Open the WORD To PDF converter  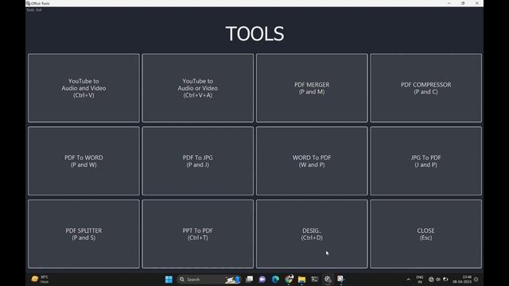click(312, 160)
